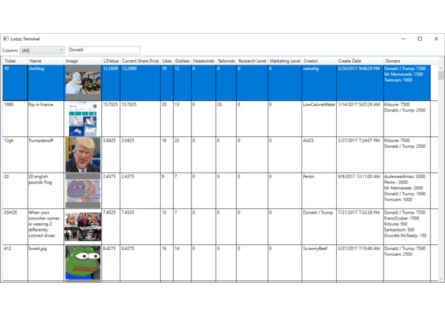Screen dimensions: 445x316
Task: Click the LZValue cell '15.7025'
Action: pos(111,119)
